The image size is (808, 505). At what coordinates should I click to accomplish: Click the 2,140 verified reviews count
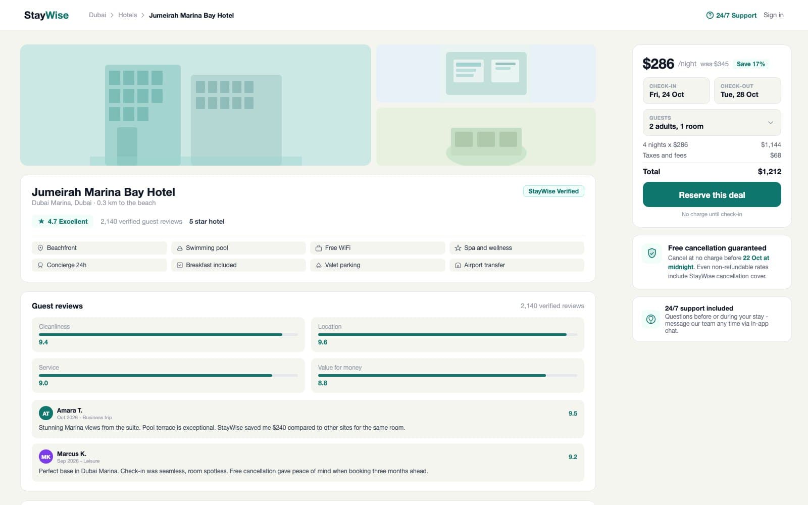552,306
